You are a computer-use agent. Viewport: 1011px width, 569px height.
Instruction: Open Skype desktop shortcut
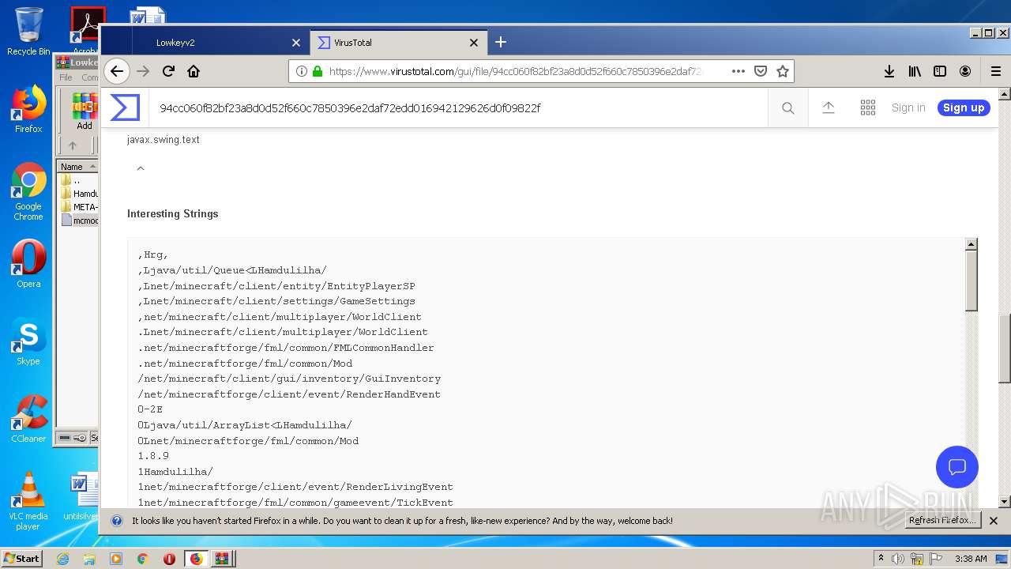click(x=28, y=341)
